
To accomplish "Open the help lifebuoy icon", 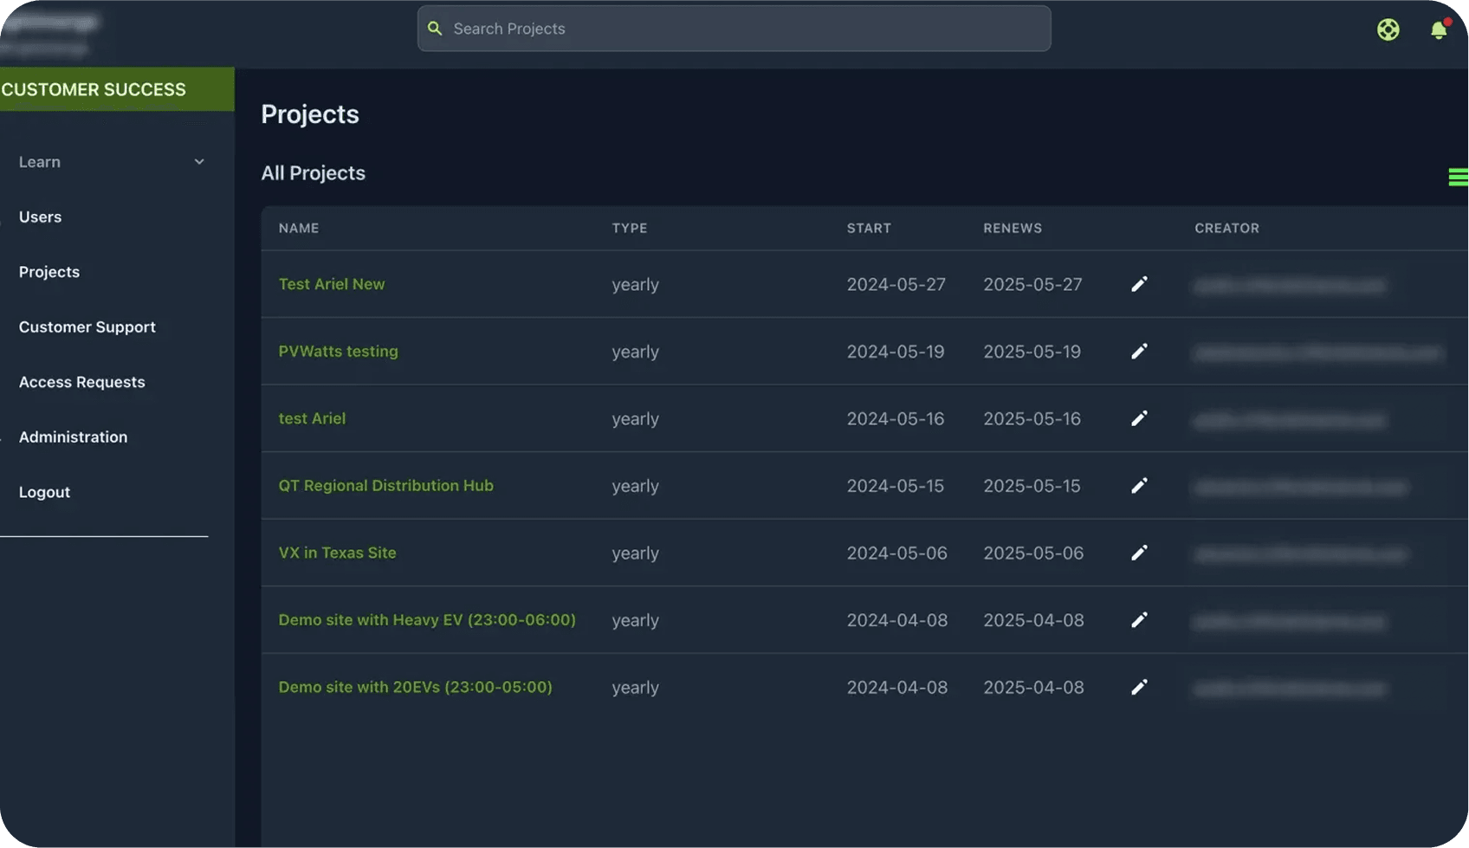I will pyautogui.click(x=1388, y=29).
